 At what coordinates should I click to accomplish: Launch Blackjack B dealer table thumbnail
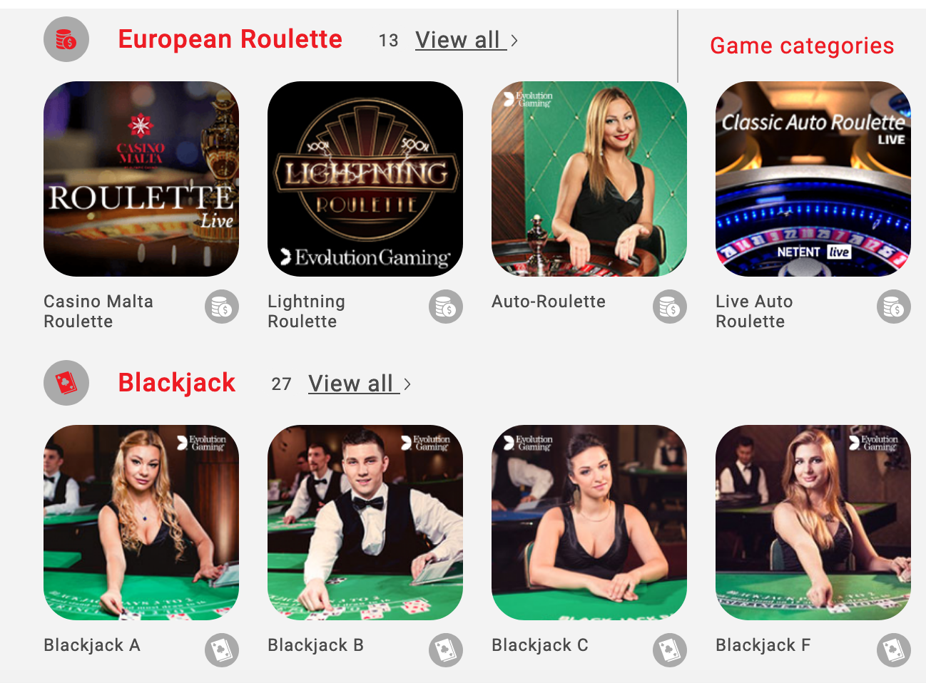(x=365, y=523)
